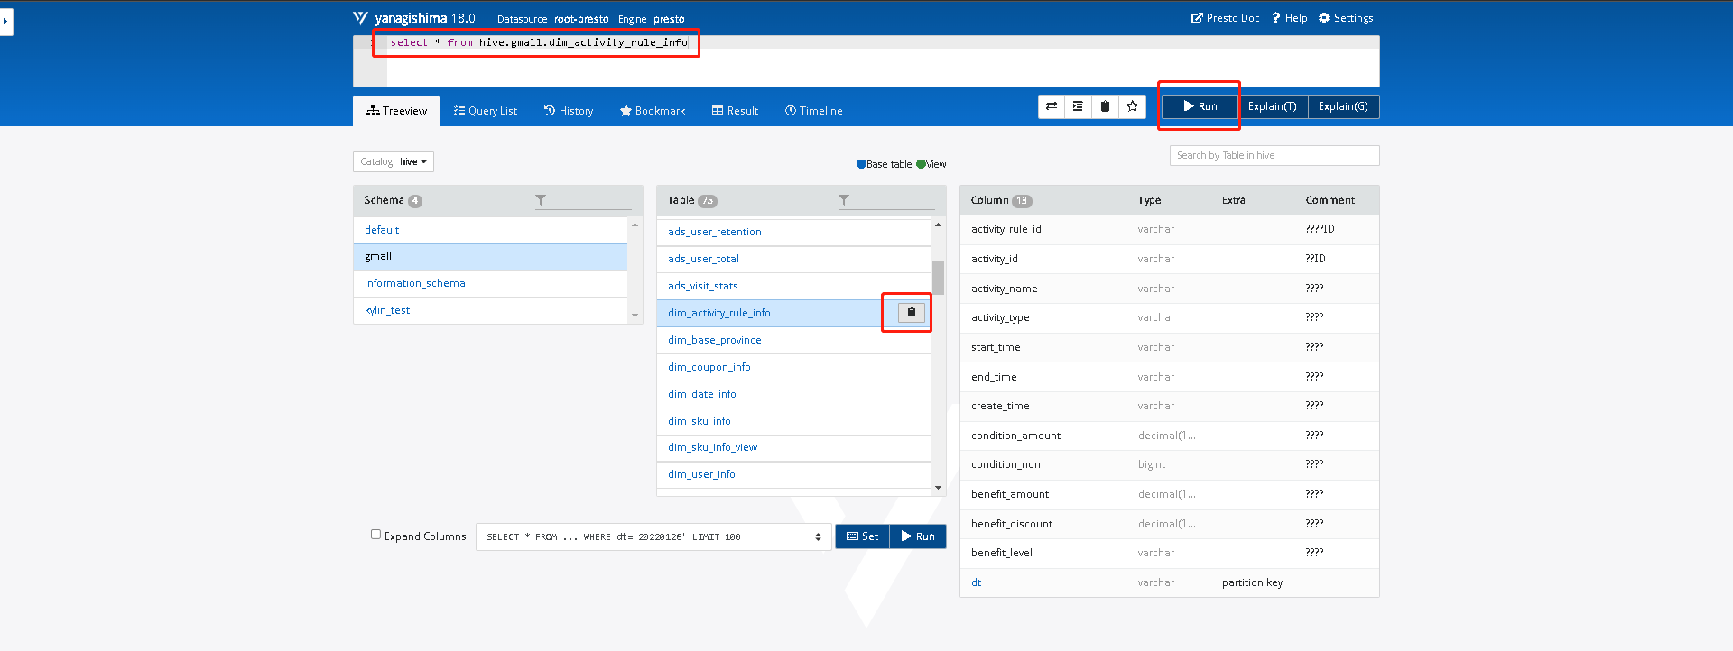Click the yanagishima logo icon

[360, 18]
